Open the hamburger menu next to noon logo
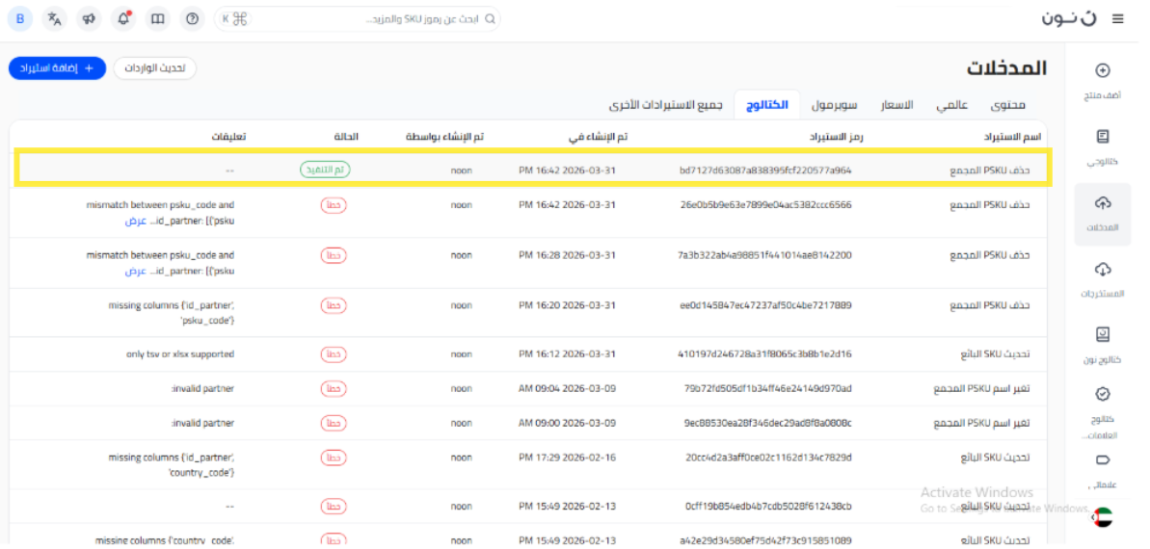 pos(1117,19)
